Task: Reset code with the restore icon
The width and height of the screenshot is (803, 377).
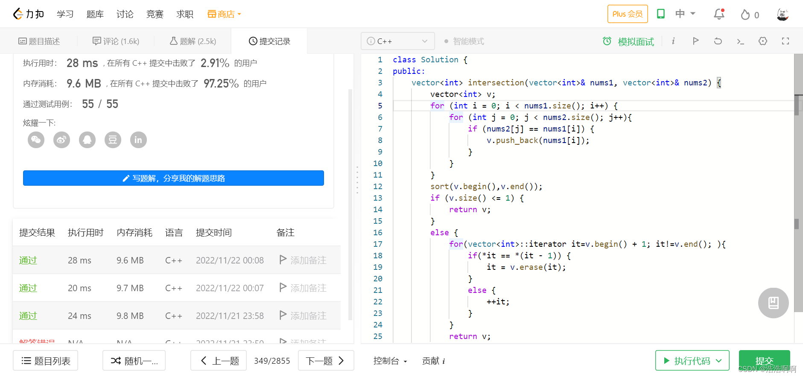Action: [718, 41]
